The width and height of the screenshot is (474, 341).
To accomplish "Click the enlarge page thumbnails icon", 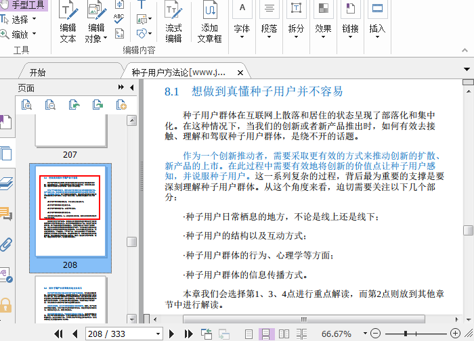I will (x=26, y=105).
